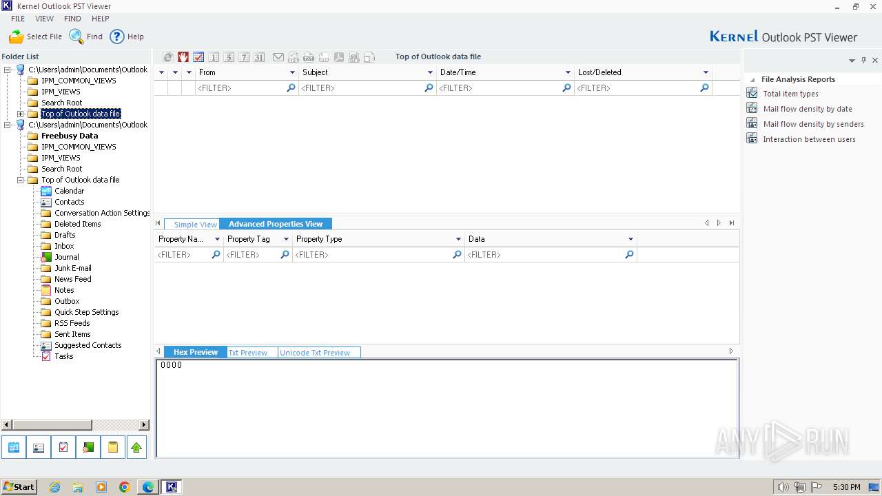Select the Freebusy Data folder
The image size is (882, 496).
(x=69, y=136)
